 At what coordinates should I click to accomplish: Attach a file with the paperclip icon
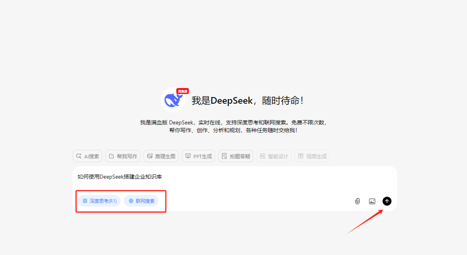point(358,201)
